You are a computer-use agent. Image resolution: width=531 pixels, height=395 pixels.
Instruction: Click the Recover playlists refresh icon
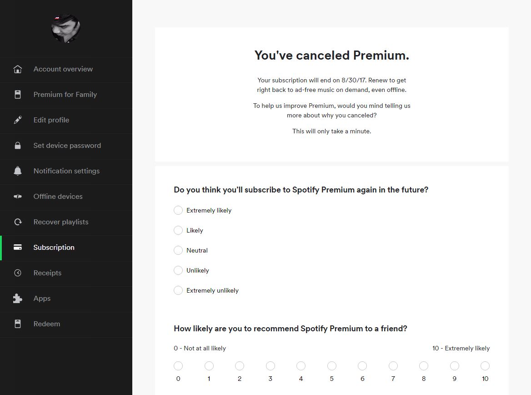pyautogui.click(x=17, y=222)
